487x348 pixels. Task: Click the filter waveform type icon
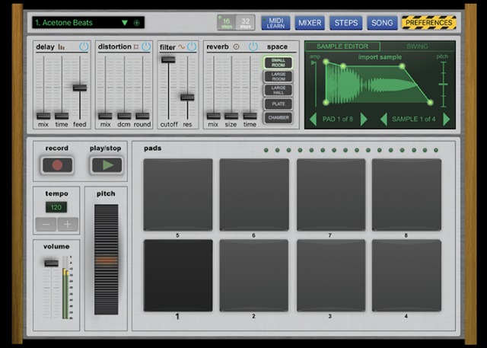point(181,47)
